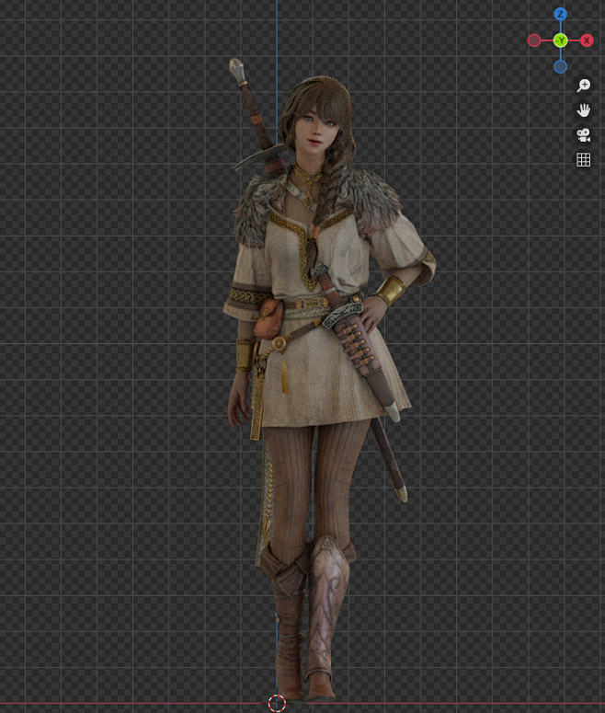Click the unlabeled red negative X gizmo circle

pyautogui.click(x=533, y=40)
